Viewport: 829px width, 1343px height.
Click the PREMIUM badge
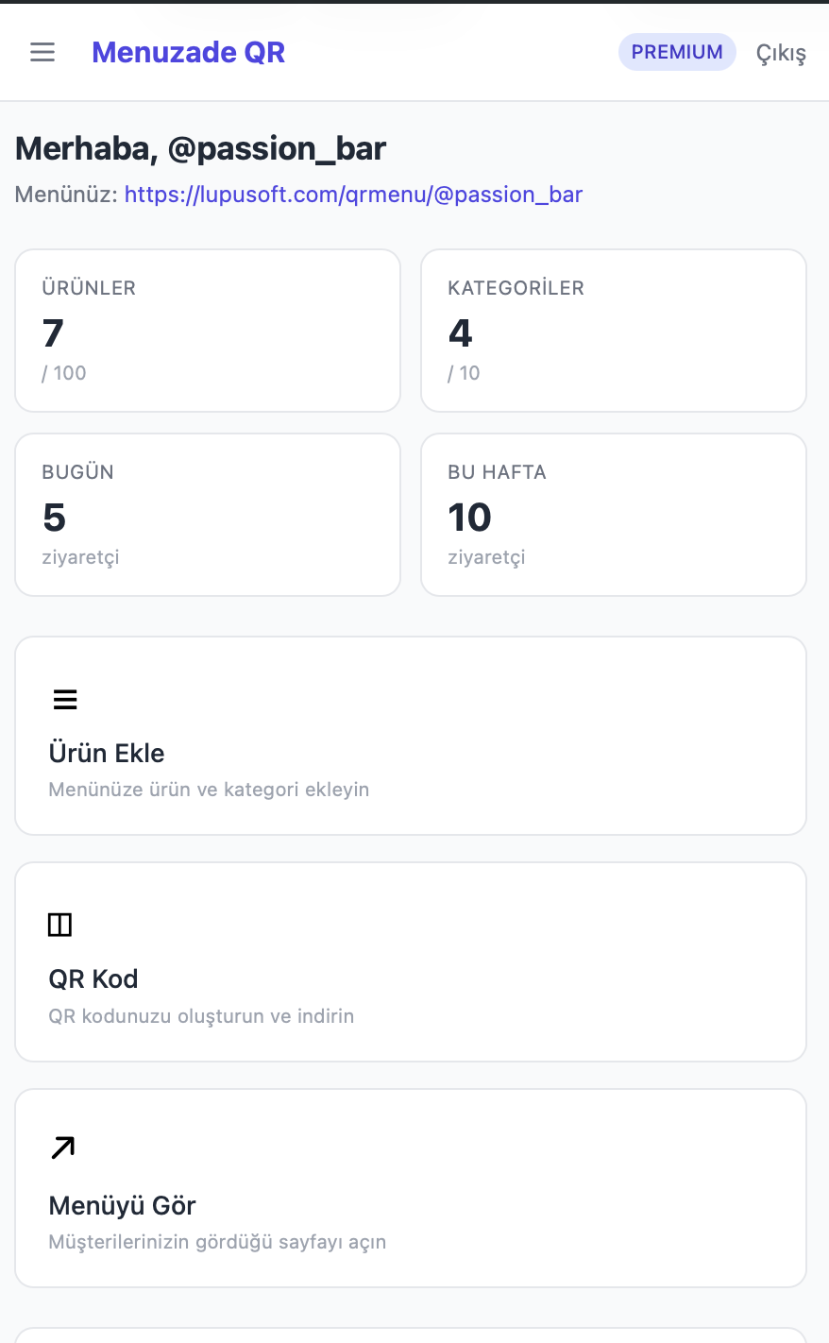[x=677, y=52]
